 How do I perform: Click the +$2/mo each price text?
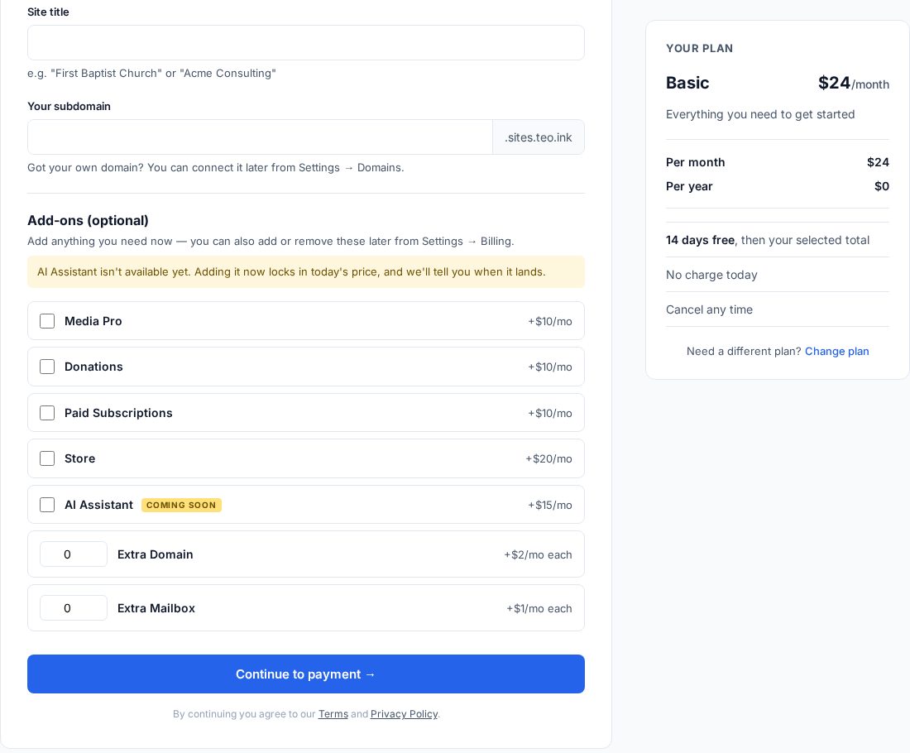pos(538,554)
